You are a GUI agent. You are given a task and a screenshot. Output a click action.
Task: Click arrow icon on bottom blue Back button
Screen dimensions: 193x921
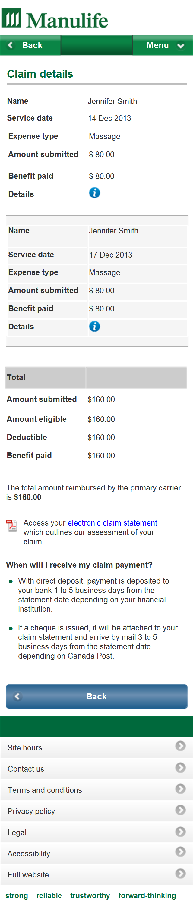coord(17,696)
